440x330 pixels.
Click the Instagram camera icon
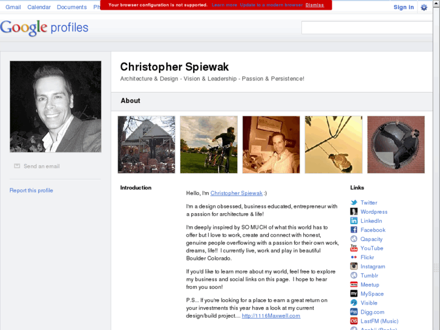point(354,266)
